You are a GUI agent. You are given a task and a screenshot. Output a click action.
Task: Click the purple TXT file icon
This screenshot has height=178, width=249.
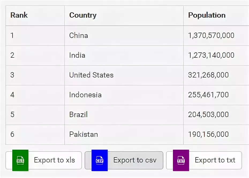tap(181, 160)
